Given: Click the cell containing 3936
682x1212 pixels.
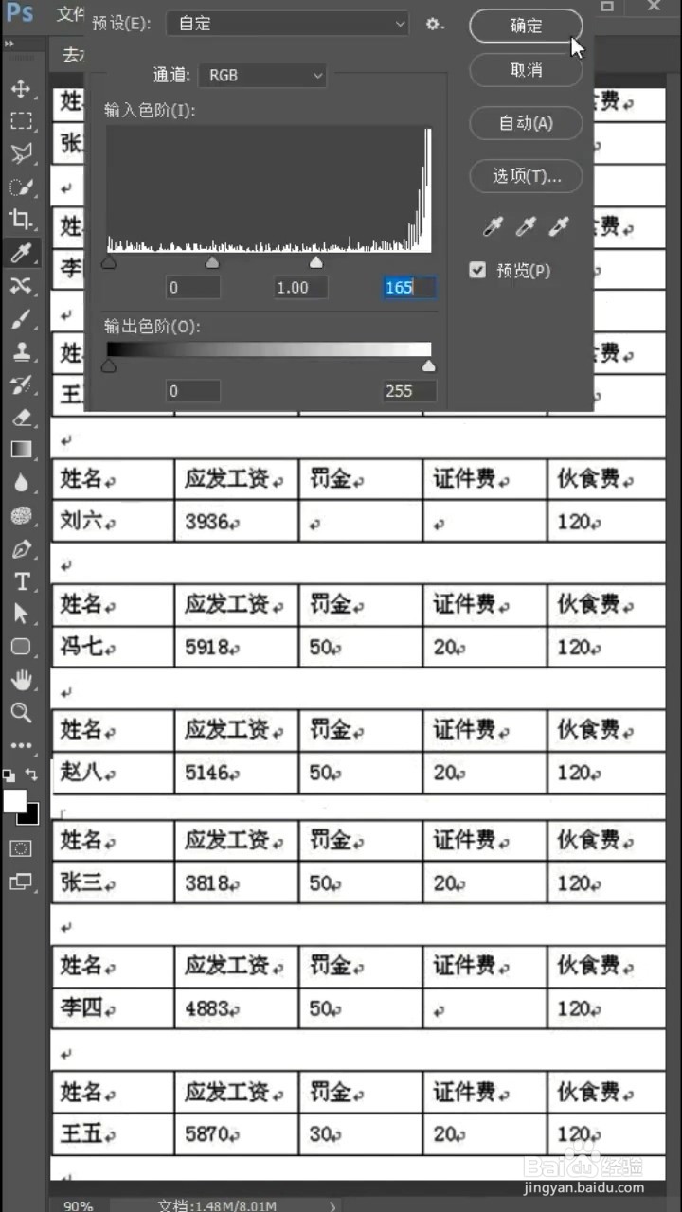Looking at the screenshot, I should [237, 522].
